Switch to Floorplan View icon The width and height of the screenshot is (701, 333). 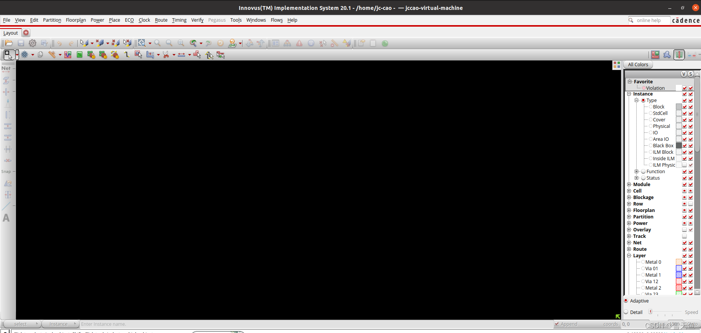[x=655, y=55]
